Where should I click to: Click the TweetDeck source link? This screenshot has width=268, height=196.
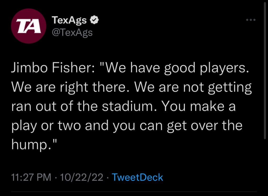[x=137, y=177]
